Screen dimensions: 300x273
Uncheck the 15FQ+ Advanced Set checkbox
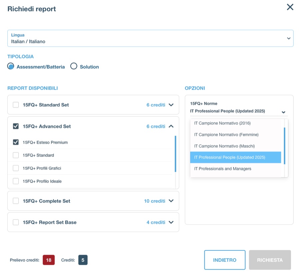tap(16, 126)
